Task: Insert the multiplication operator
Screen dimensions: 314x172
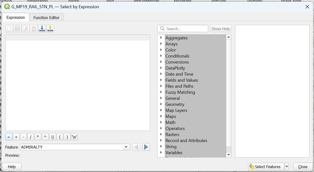Action: [x=38, y=137]
